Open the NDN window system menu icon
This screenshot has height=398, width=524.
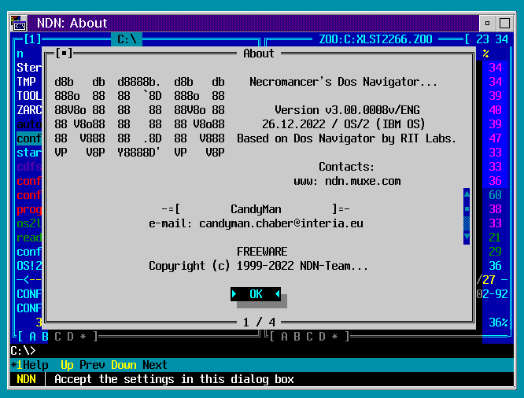[x=19, y=23]
